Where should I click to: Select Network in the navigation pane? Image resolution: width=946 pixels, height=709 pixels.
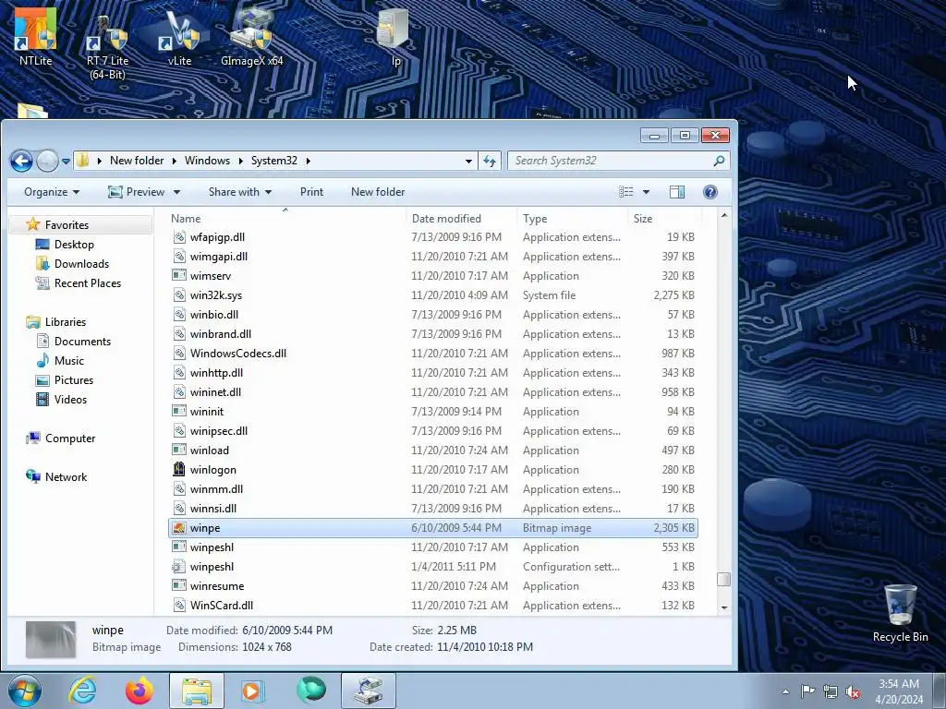tap(66, 477)
